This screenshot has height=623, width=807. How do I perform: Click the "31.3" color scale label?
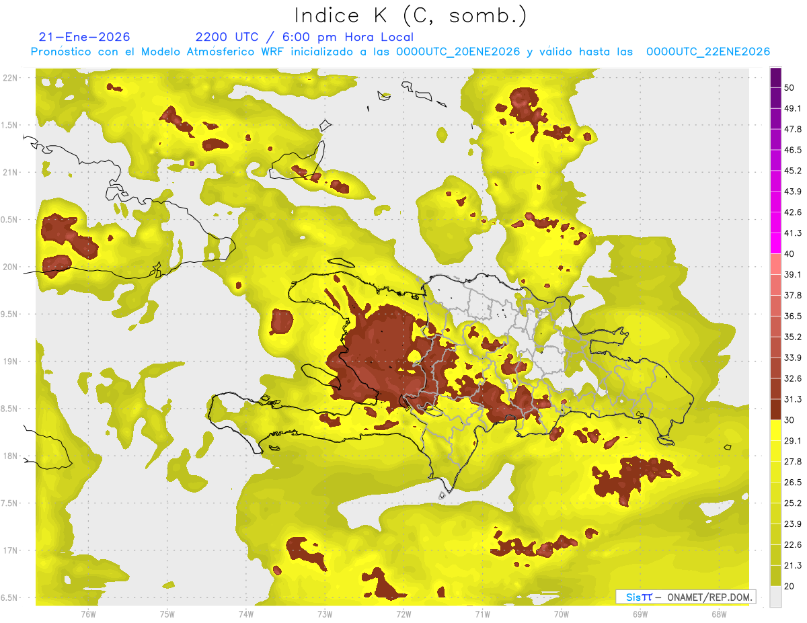(793, 399)
